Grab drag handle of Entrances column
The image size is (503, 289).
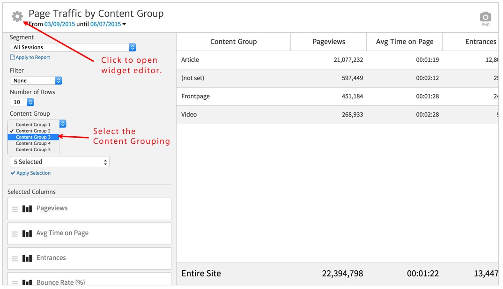15,259
